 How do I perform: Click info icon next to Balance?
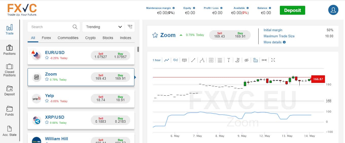click(270, 8)
